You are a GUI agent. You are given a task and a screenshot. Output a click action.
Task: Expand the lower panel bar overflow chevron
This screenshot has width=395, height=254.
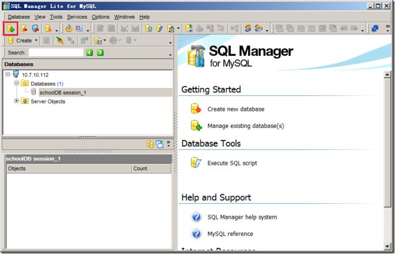(x=168, y=144)
